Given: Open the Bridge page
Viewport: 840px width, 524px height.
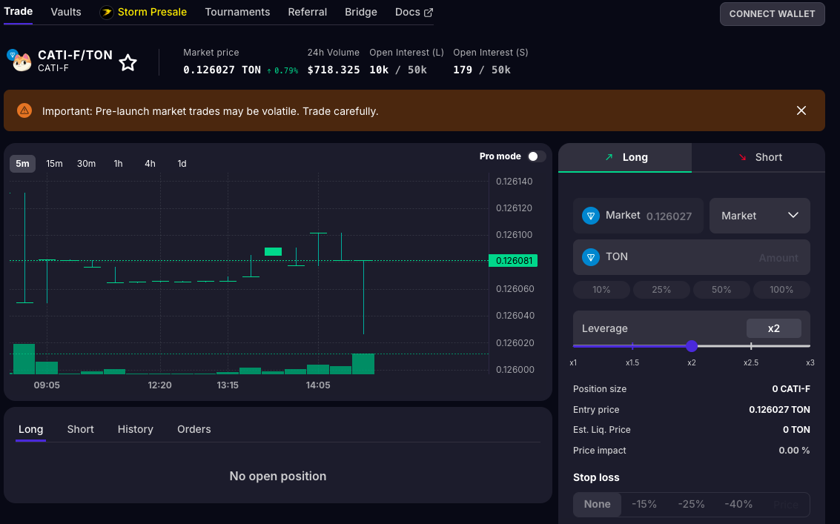Looking at the screenshot, I should 361,13.
